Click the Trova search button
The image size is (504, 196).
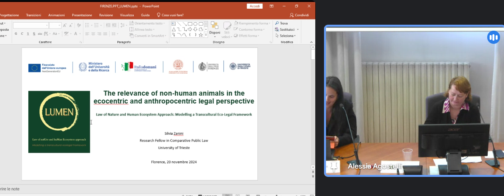coord(281,24)
